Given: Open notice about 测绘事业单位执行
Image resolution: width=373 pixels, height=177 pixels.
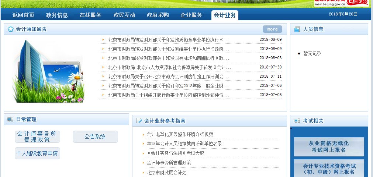Looking at the screenshot, I should point(169,49).
